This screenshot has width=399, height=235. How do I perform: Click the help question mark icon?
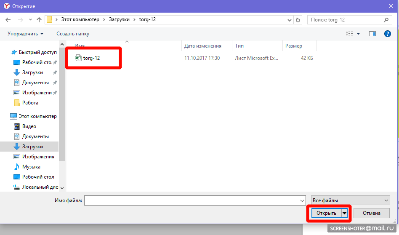tap(388, 34)
